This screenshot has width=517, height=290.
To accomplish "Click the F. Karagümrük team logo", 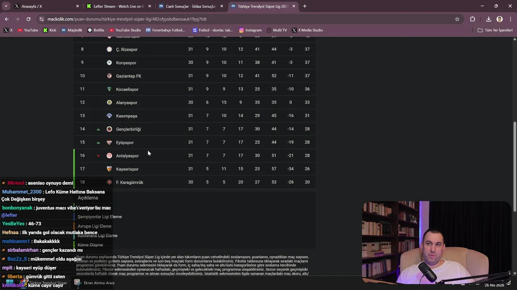I will [x=109, y=182].
